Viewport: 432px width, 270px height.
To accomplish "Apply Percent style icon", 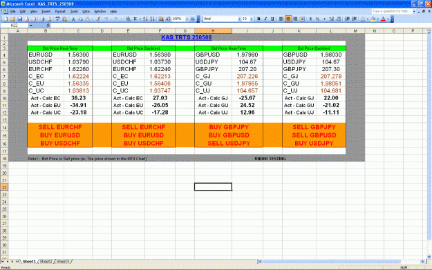I will click(x=317, y=19).
